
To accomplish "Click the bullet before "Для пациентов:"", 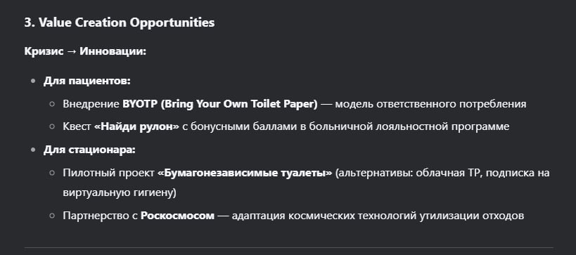I will 34,81.
